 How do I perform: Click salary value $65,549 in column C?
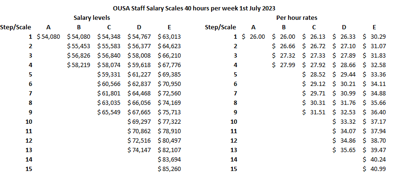coord(109,112)
